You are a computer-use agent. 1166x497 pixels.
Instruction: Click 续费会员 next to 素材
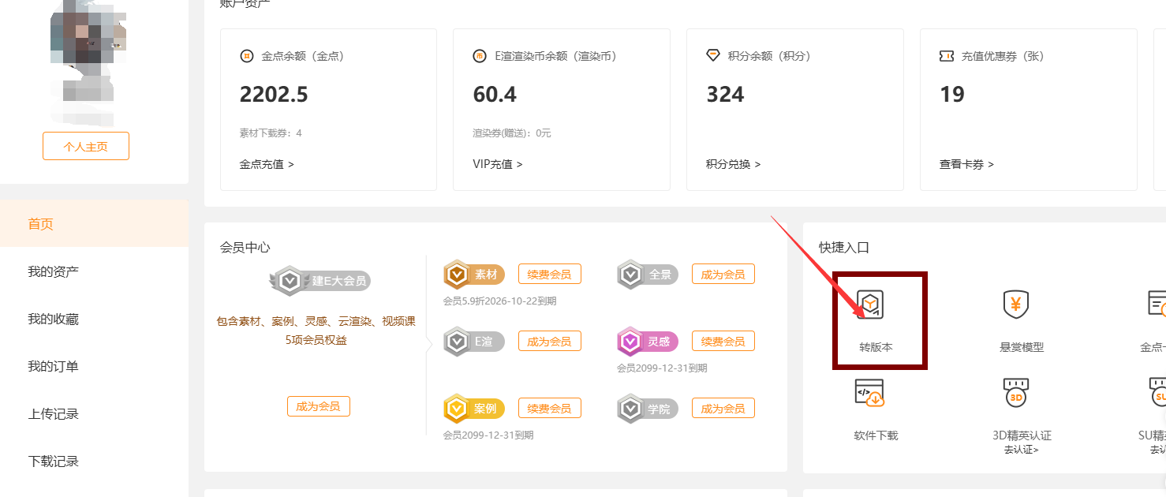(549, 275)
